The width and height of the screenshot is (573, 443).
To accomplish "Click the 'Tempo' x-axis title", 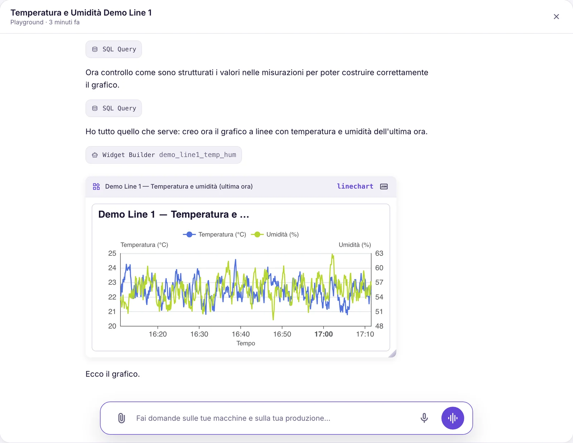I will [246, 343].
